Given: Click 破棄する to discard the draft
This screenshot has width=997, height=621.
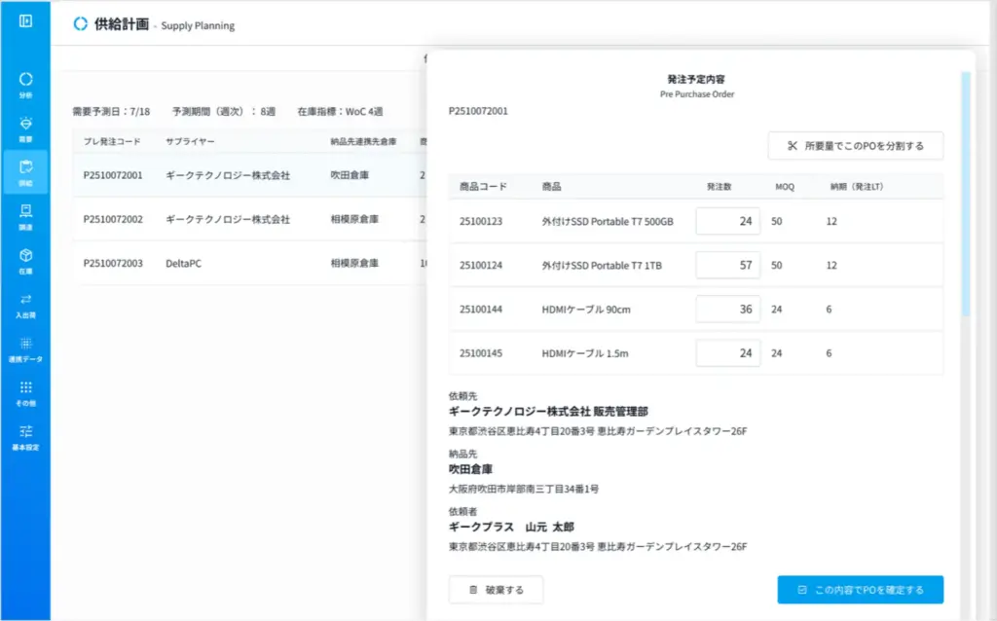Looking at the screenshot, I should point(496,590).
